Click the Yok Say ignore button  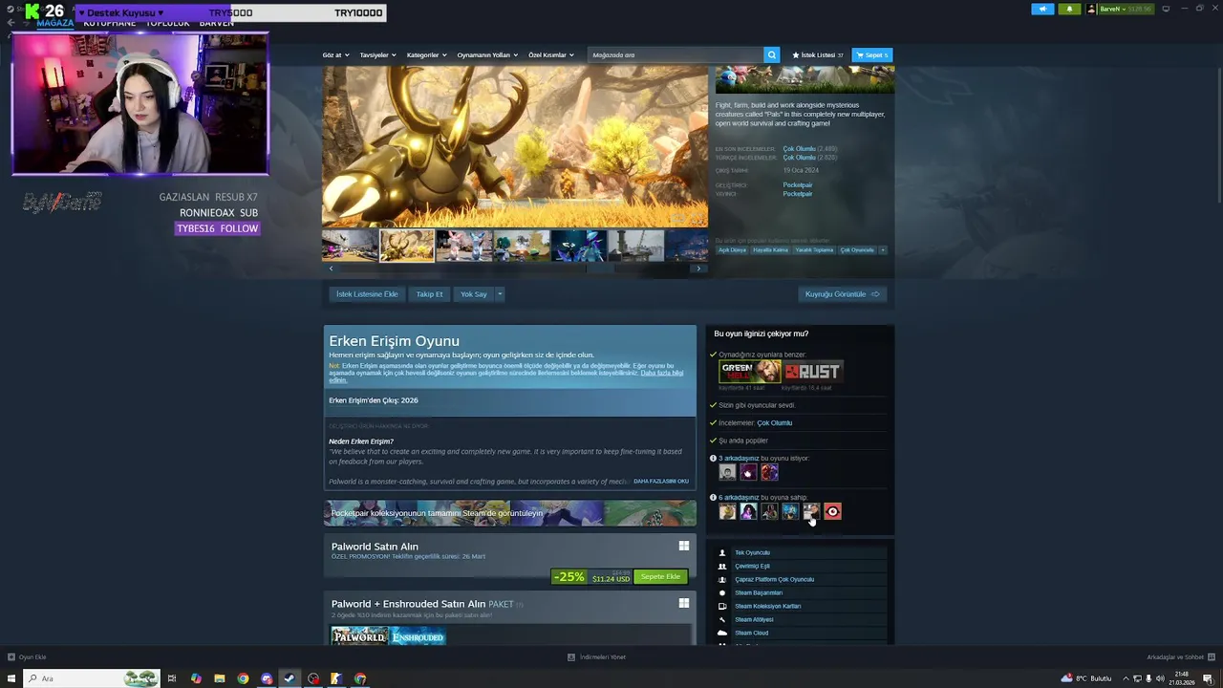coord(474,294)
